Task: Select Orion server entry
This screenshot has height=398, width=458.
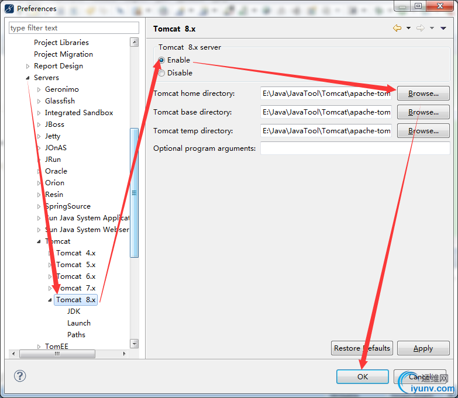Action: [54, 183]
